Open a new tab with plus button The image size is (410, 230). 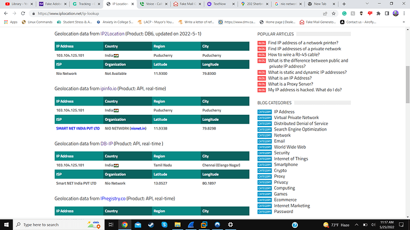tap(344, 4)
